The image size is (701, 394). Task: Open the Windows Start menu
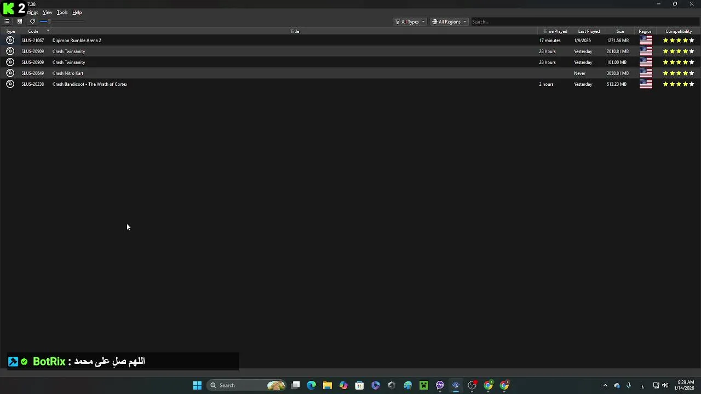tap(197, 385)
